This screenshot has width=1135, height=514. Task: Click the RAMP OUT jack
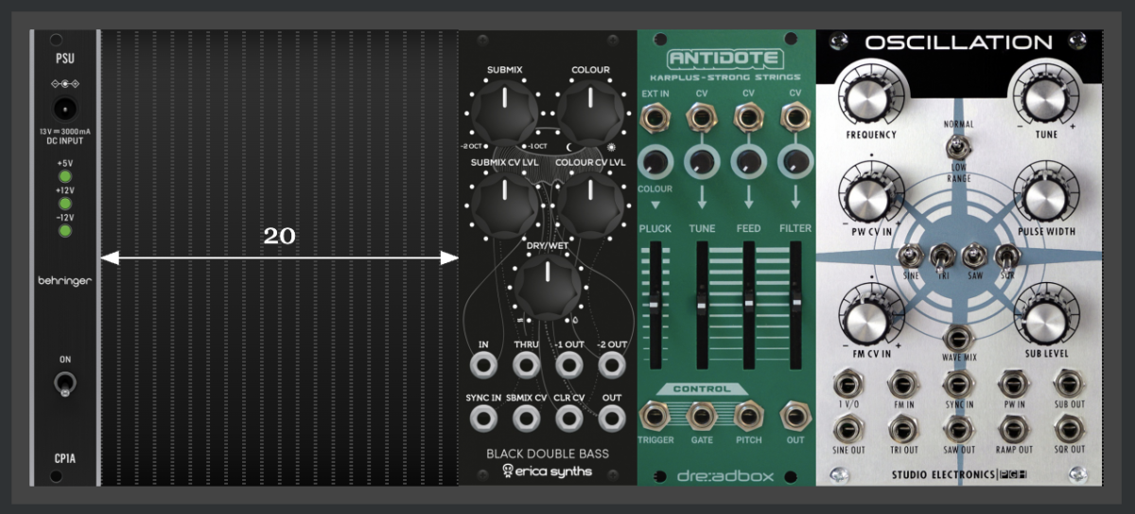pyautogui.click(x=1014, y=428)
